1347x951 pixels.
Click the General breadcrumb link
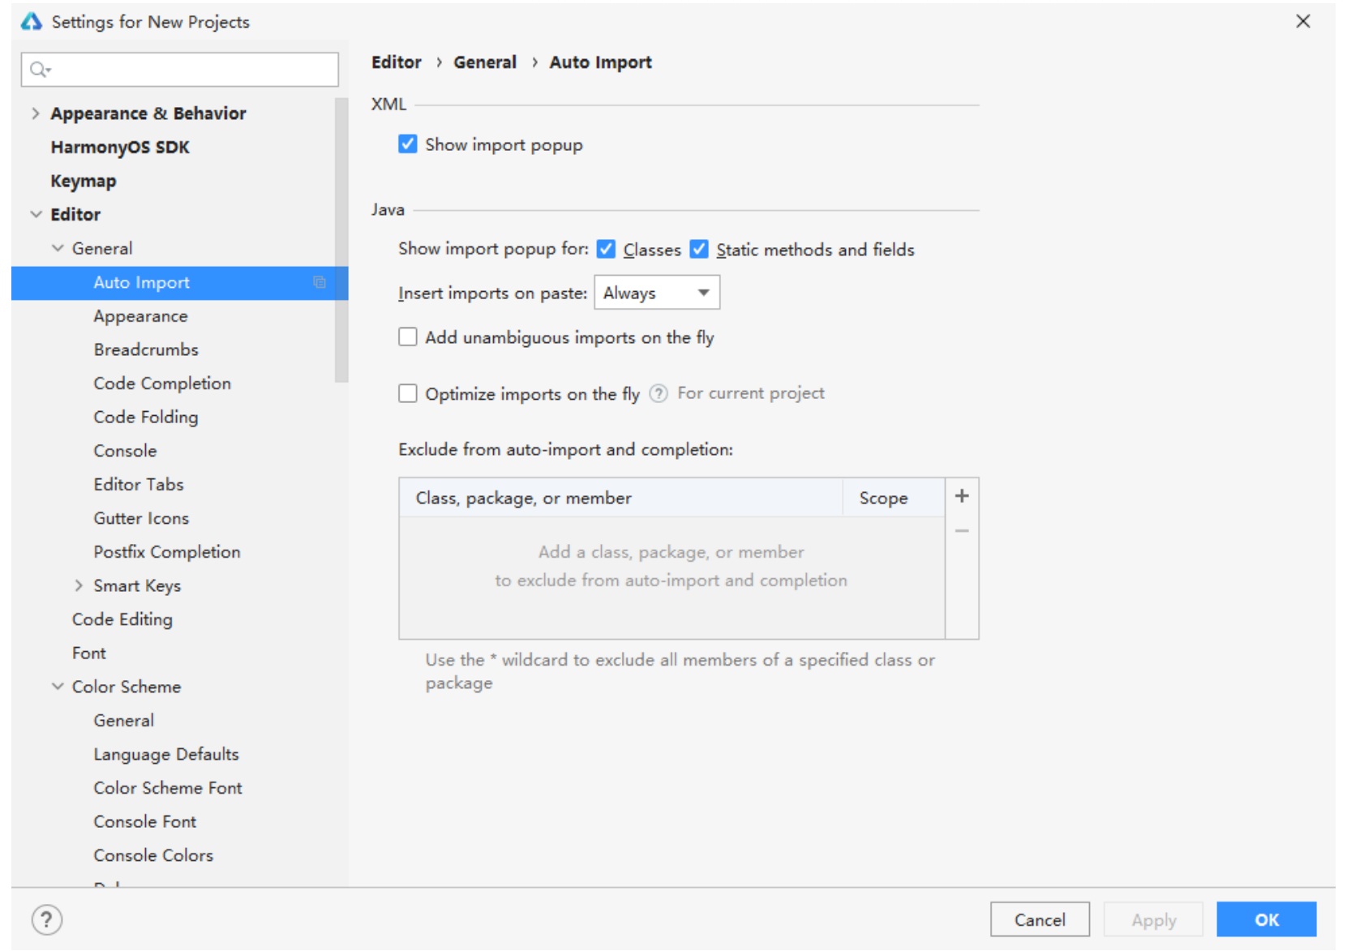coord(485,62)
